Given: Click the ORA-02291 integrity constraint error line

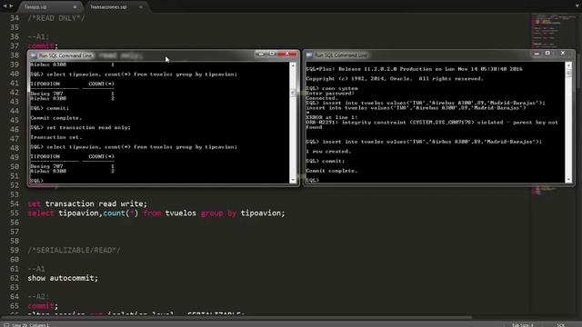Looking at the screenshot, I should (x=432, y=123).
